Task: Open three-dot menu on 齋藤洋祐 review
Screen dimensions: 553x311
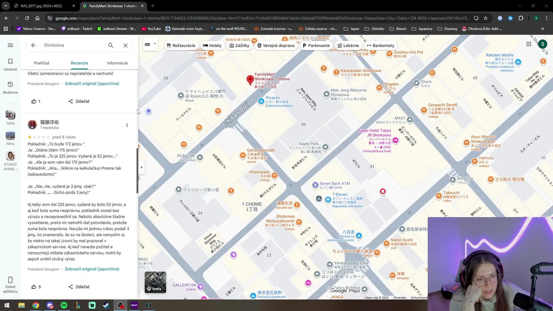Action: pyautogui.click(x=127, y=125)
